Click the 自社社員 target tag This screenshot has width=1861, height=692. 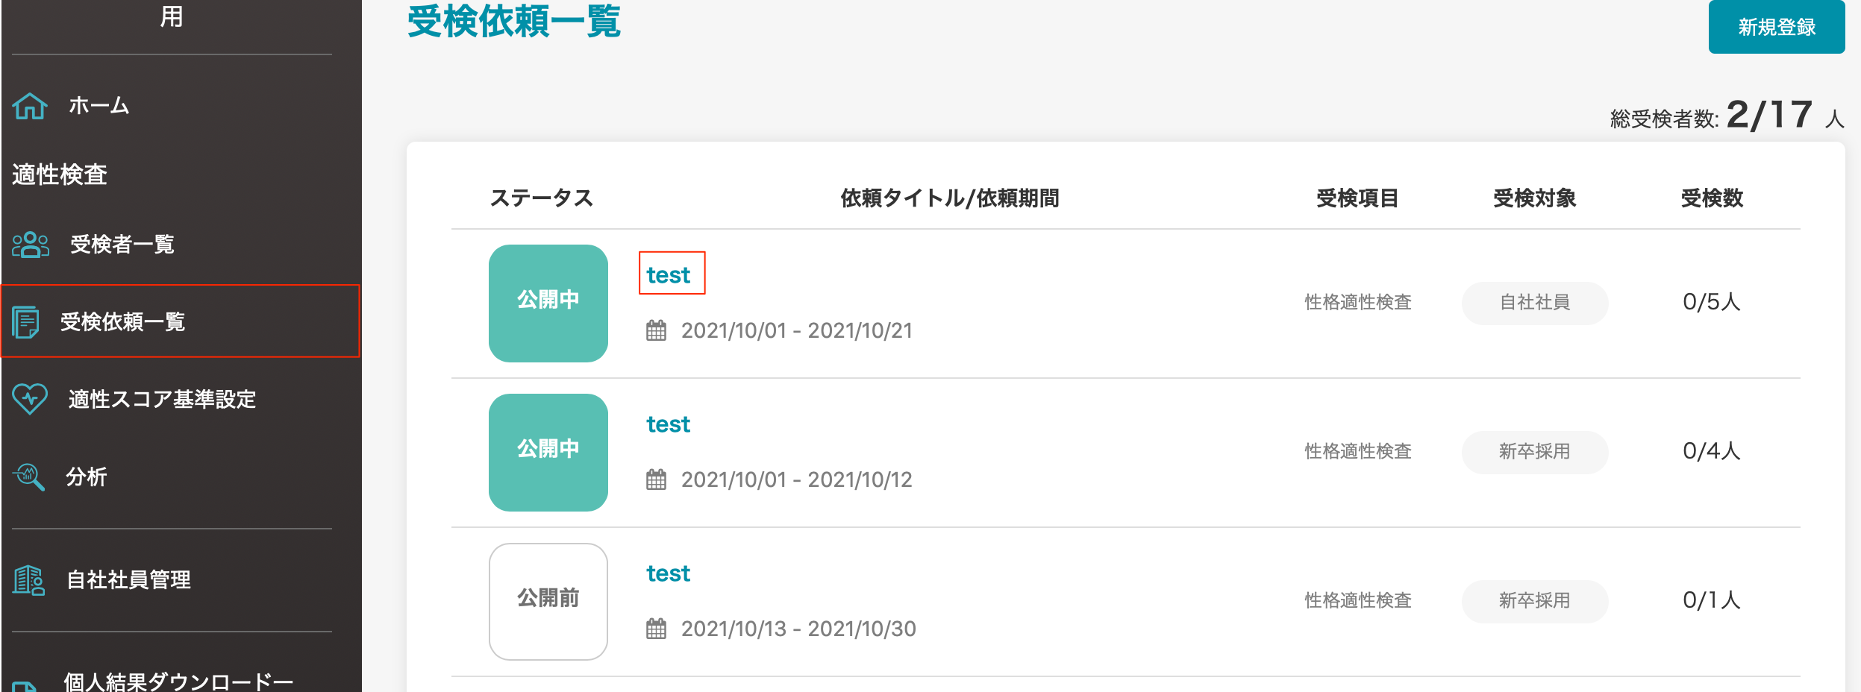(x=1534, y=303)
